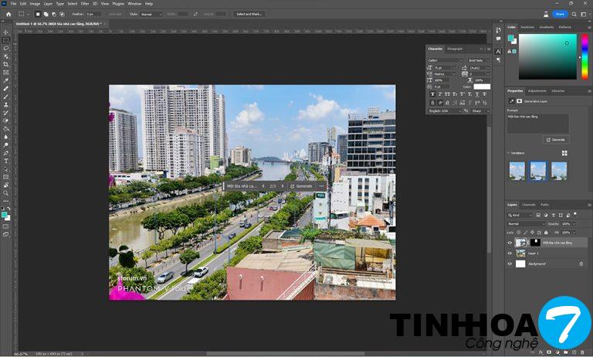Image resolution: width=593 pixels, height=357 pixels.
Task: Open the Filter menu
Action: (85, 4)
